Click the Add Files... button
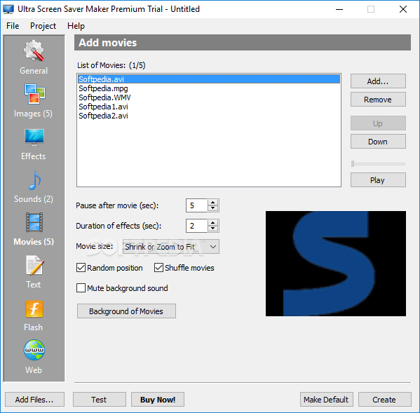The width and height of the screenshot is (420, 413). [34, 400]
